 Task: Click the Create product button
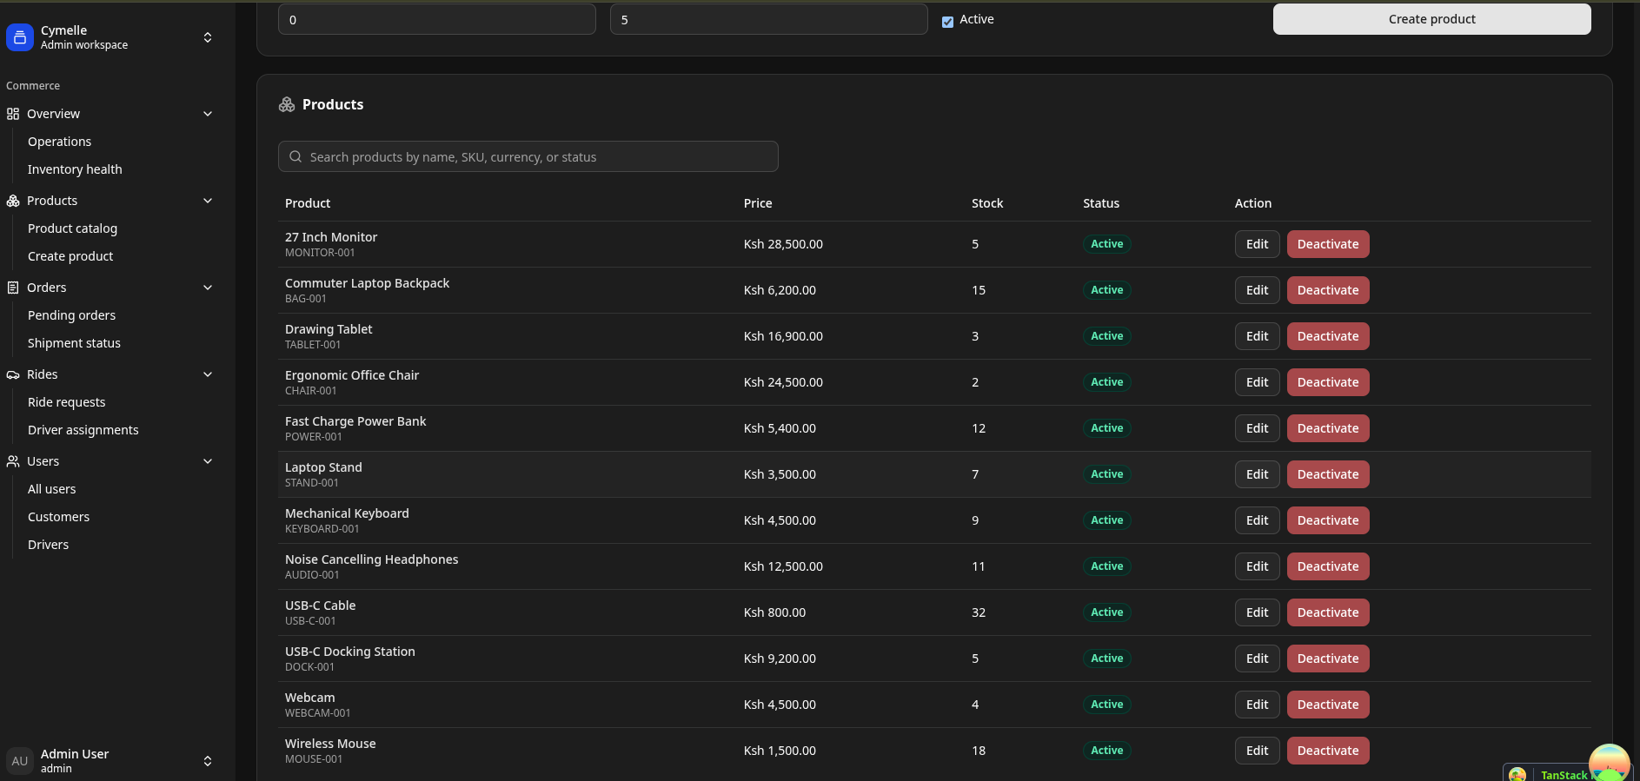click(1431, 19)
